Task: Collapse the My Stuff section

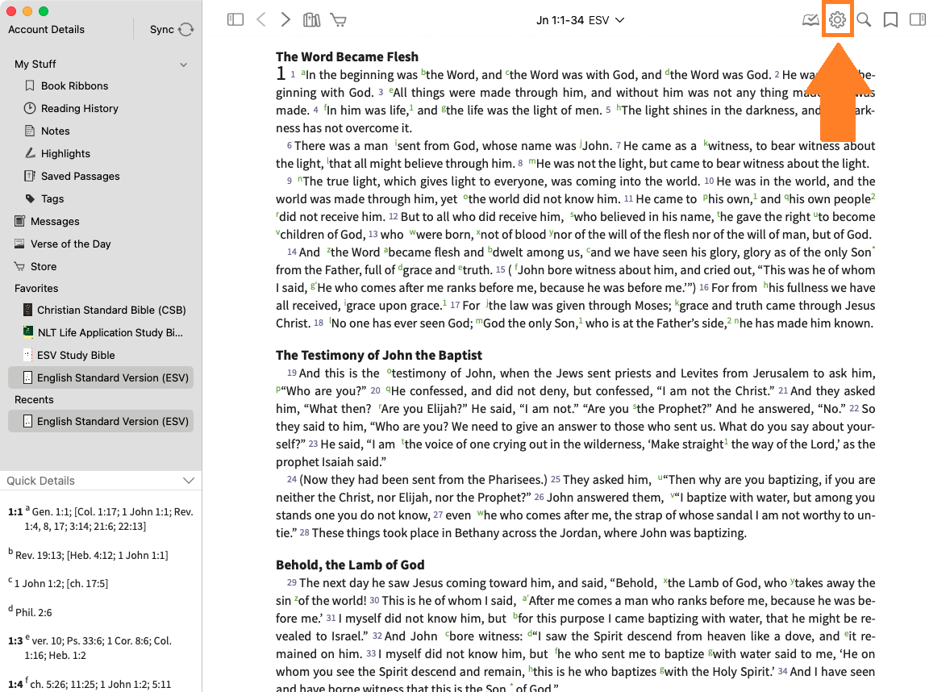Action: pos(183,65)
